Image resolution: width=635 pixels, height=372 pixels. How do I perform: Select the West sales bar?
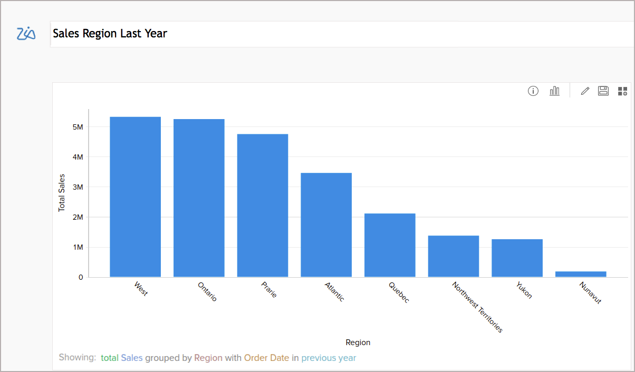[x=135, y=195]
